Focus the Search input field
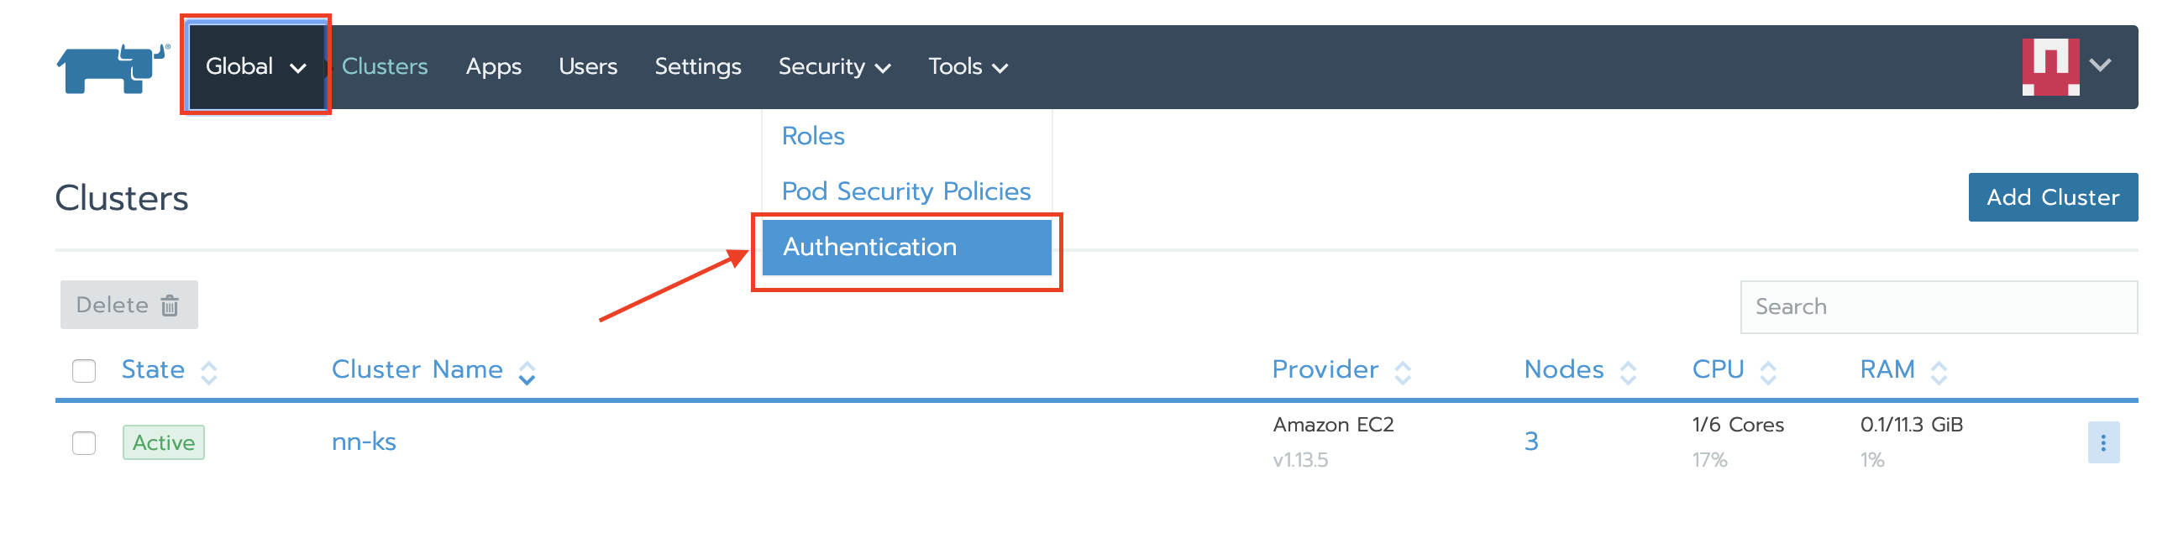 [x=1937, y=306]
